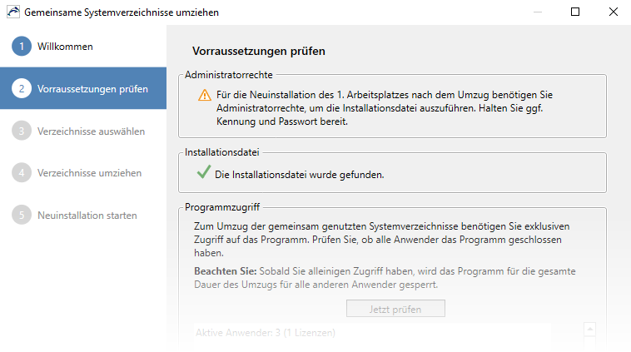Click the Jetzt prüfen button

coord(395,309)
